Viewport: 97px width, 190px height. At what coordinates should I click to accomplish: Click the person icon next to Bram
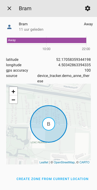(9, 27)
